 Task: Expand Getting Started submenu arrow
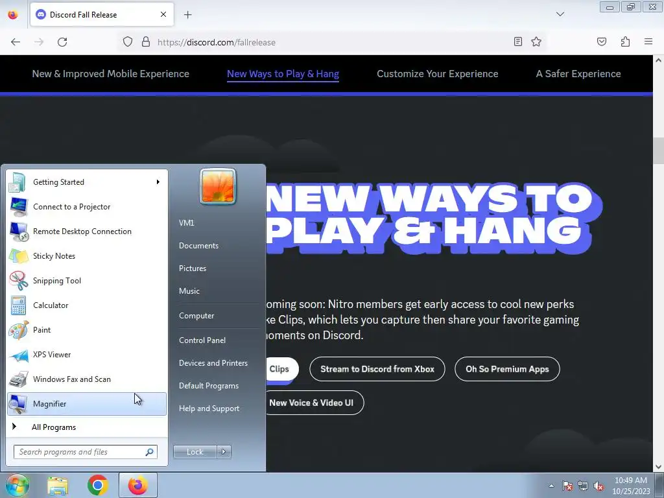[x=158, y=182]
